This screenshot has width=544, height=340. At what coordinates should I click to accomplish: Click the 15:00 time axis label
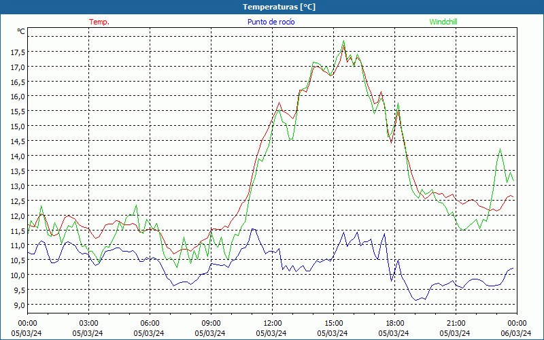coord(333,323)
